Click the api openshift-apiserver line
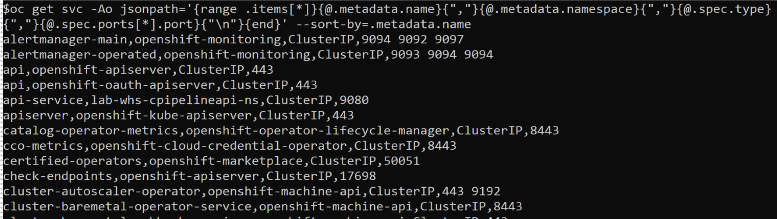The width and height of the screenshot is (777, 219). tap(138, 70)
